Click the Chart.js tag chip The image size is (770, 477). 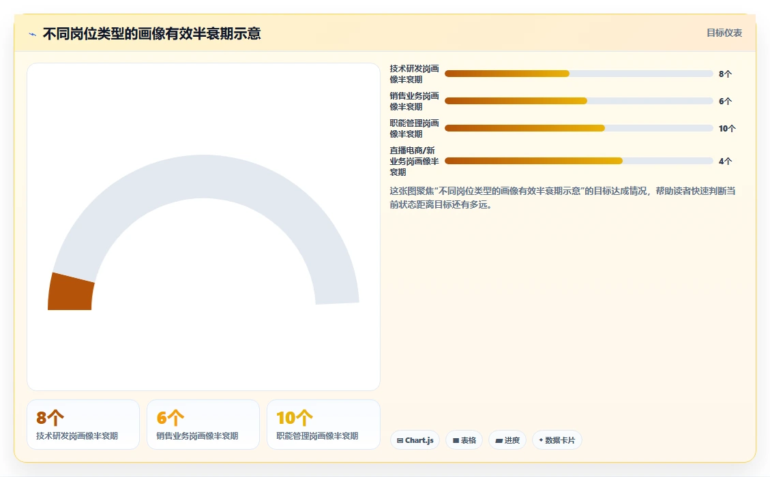415,440
